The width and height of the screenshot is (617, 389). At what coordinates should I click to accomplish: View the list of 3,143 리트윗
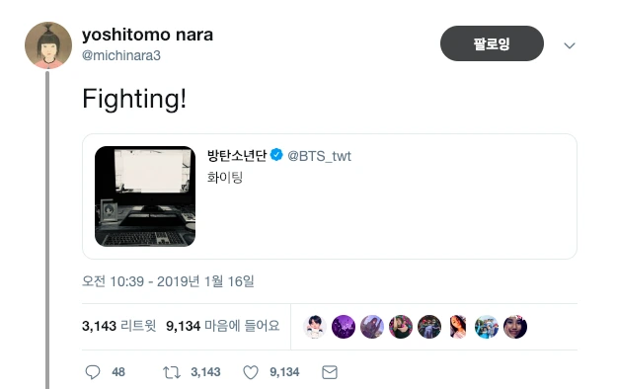click(118, 326)
